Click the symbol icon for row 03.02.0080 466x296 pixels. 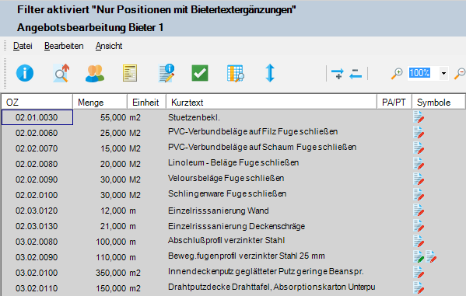click(419, 241)
